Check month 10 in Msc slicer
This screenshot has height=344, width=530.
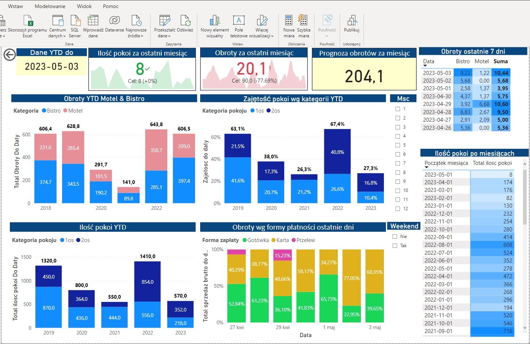398,190
